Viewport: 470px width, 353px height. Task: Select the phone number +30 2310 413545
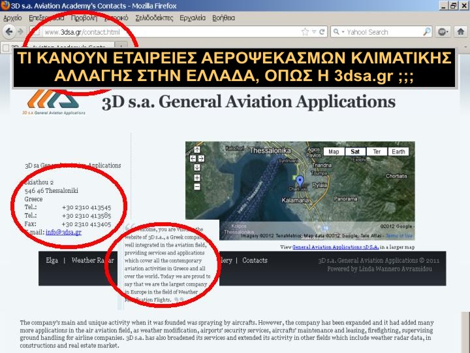(87, 207)
